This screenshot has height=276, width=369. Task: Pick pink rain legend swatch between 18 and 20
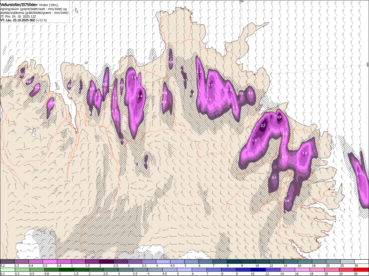click(x=317, y=270)
